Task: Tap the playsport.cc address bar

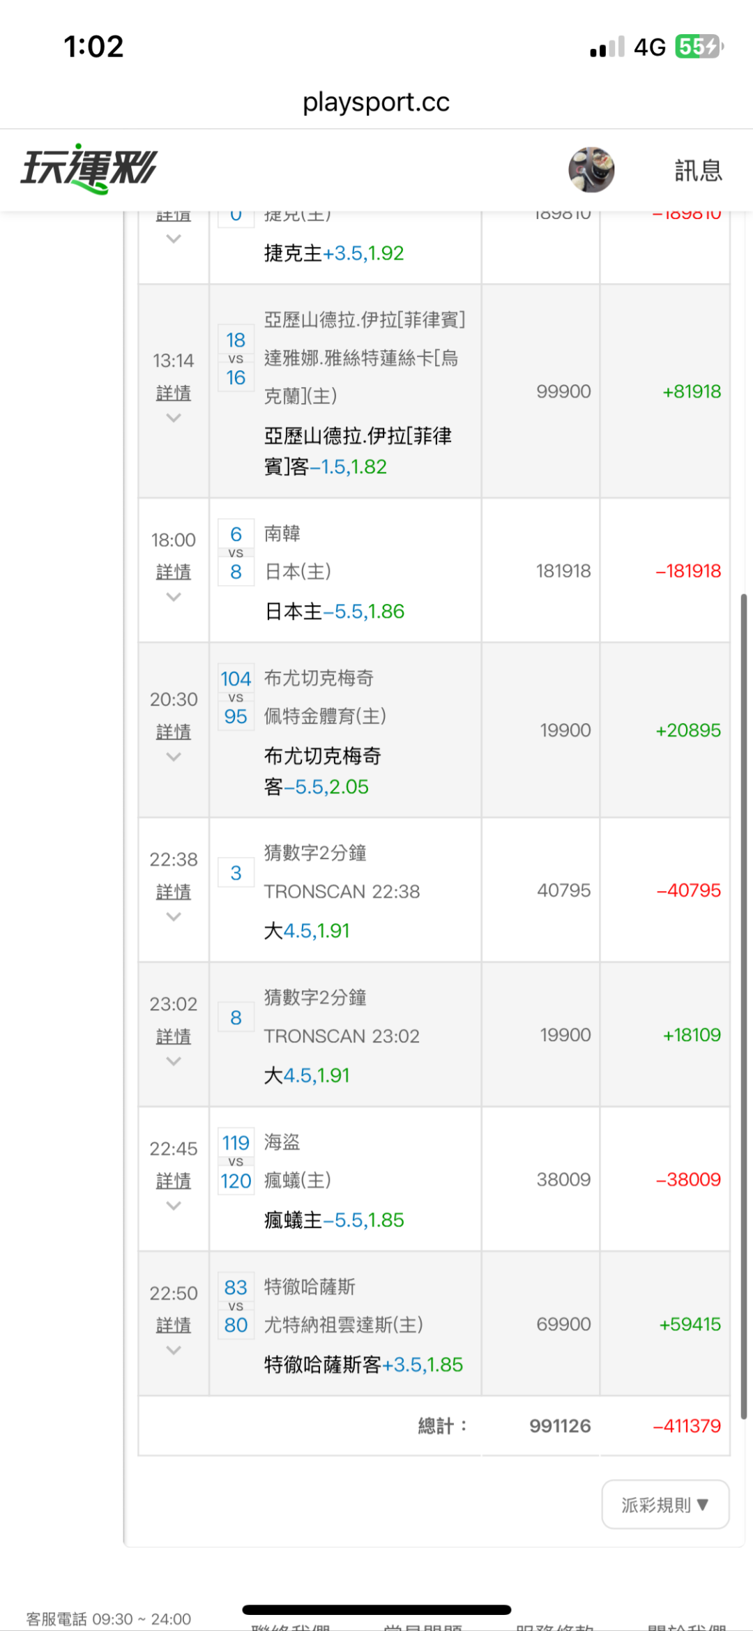Action: point(376,103)
